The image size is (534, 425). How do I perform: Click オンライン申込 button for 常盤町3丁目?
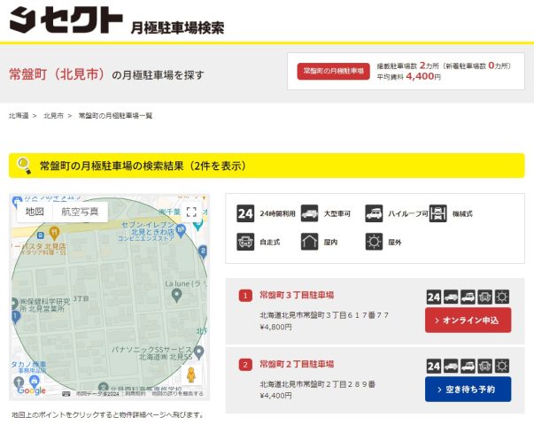pos(468,321)
